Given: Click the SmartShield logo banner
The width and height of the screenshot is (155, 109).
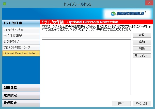Looking at the screenshot, I should tap(129, 13).
